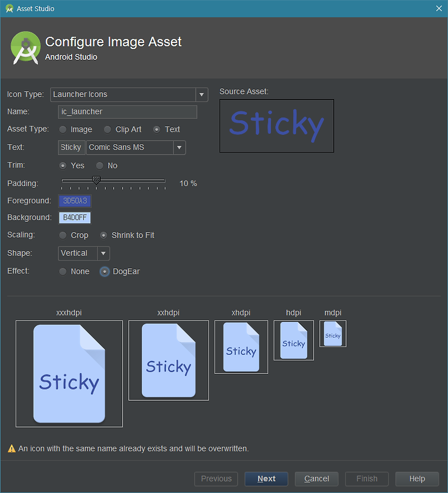The image size is (448, 493).
Task: Click the Shape dropdown arrow
Action: click(x=104, y=253)
